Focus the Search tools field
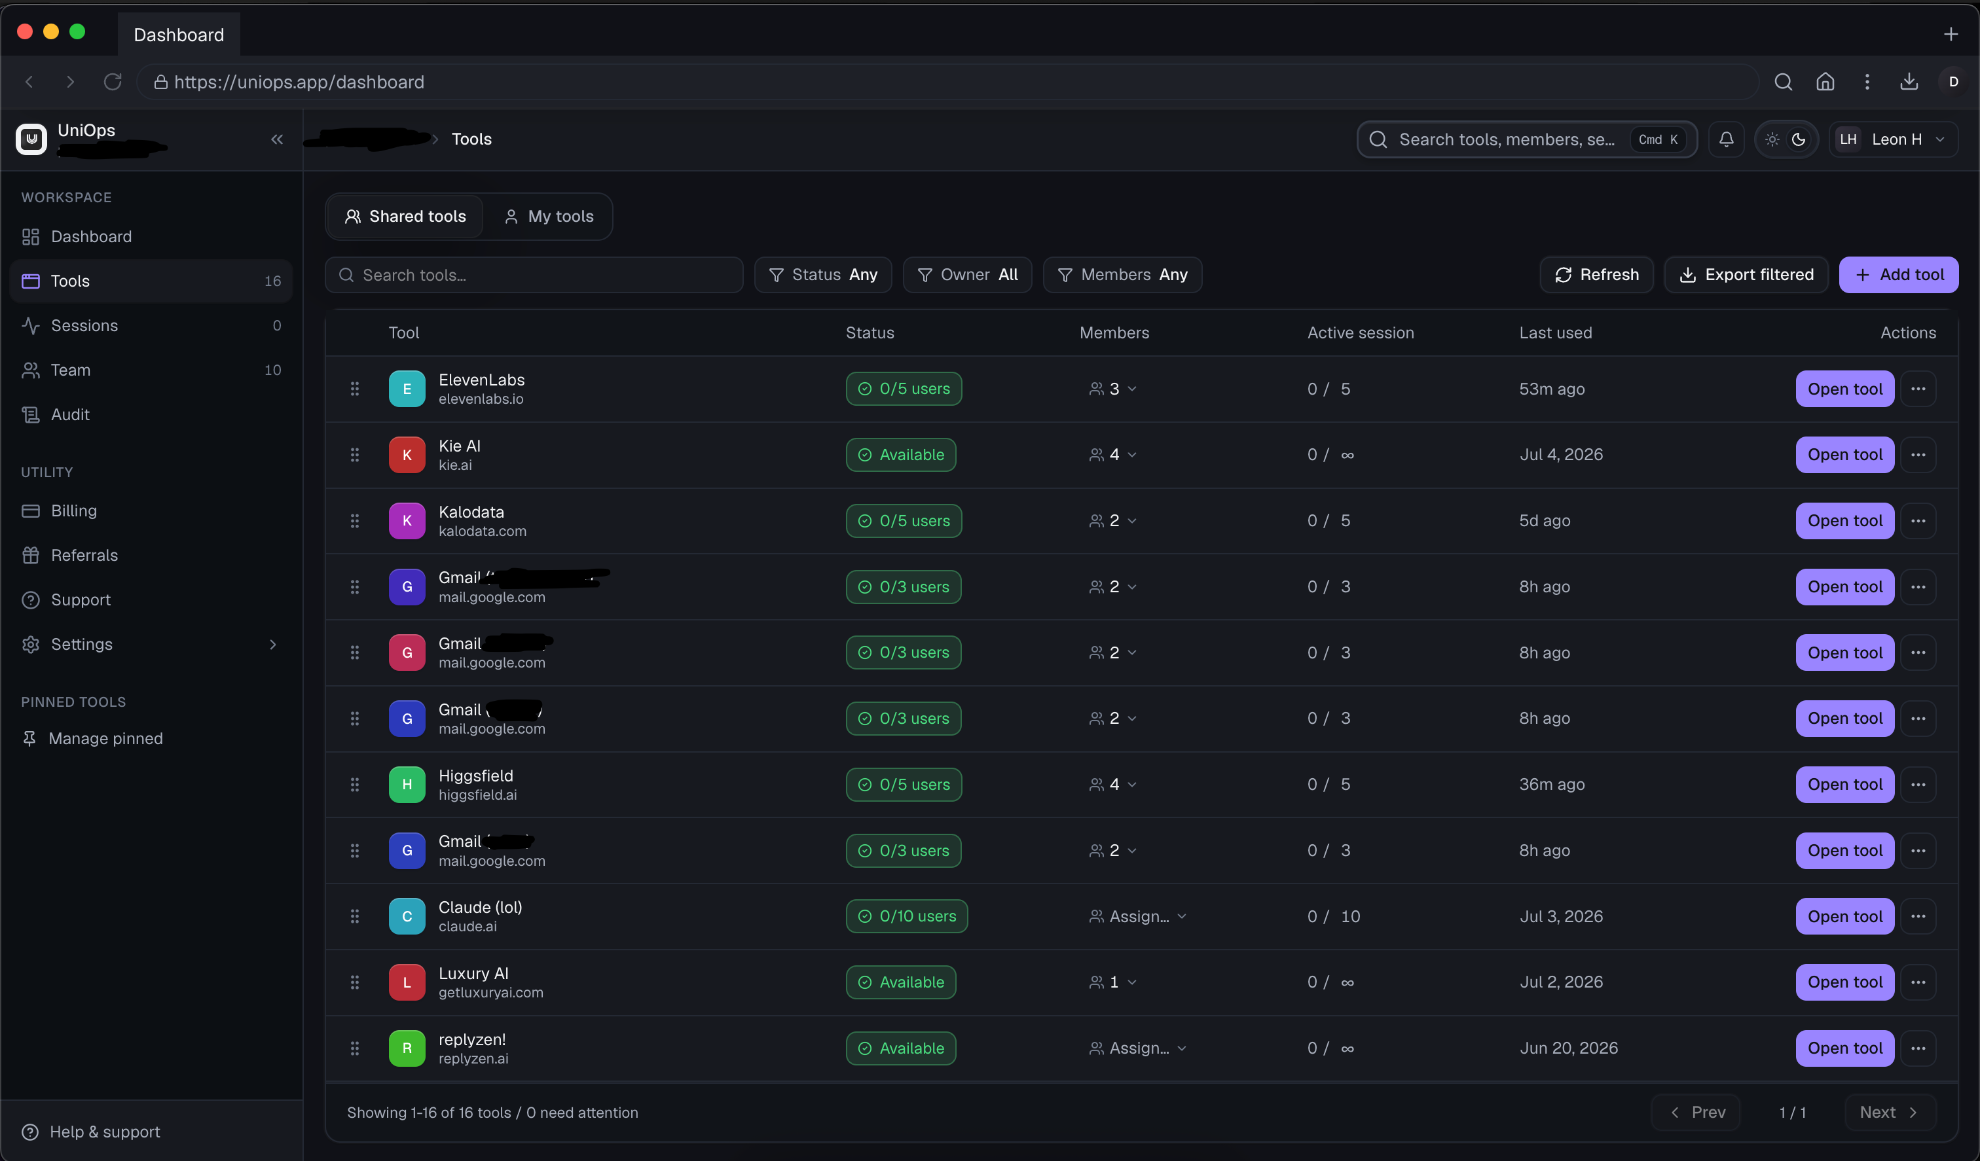The image size is (1980, 1161). [x=534, y=275]
